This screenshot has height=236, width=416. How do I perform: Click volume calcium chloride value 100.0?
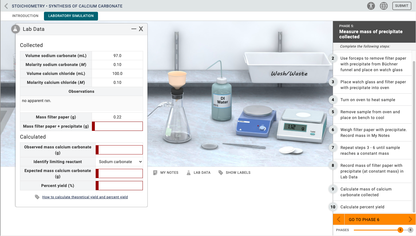[x=117, y=73]
